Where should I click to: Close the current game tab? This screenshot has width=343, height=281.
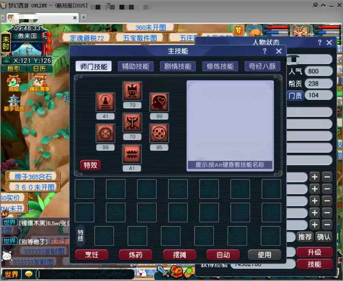coord(75,18)
